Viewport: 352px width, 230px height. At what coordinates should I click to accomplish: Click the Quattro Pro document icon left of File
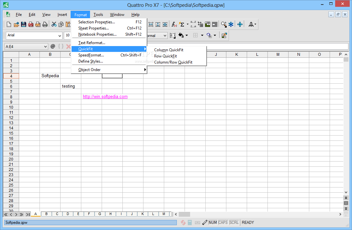[x=8, y=14]
